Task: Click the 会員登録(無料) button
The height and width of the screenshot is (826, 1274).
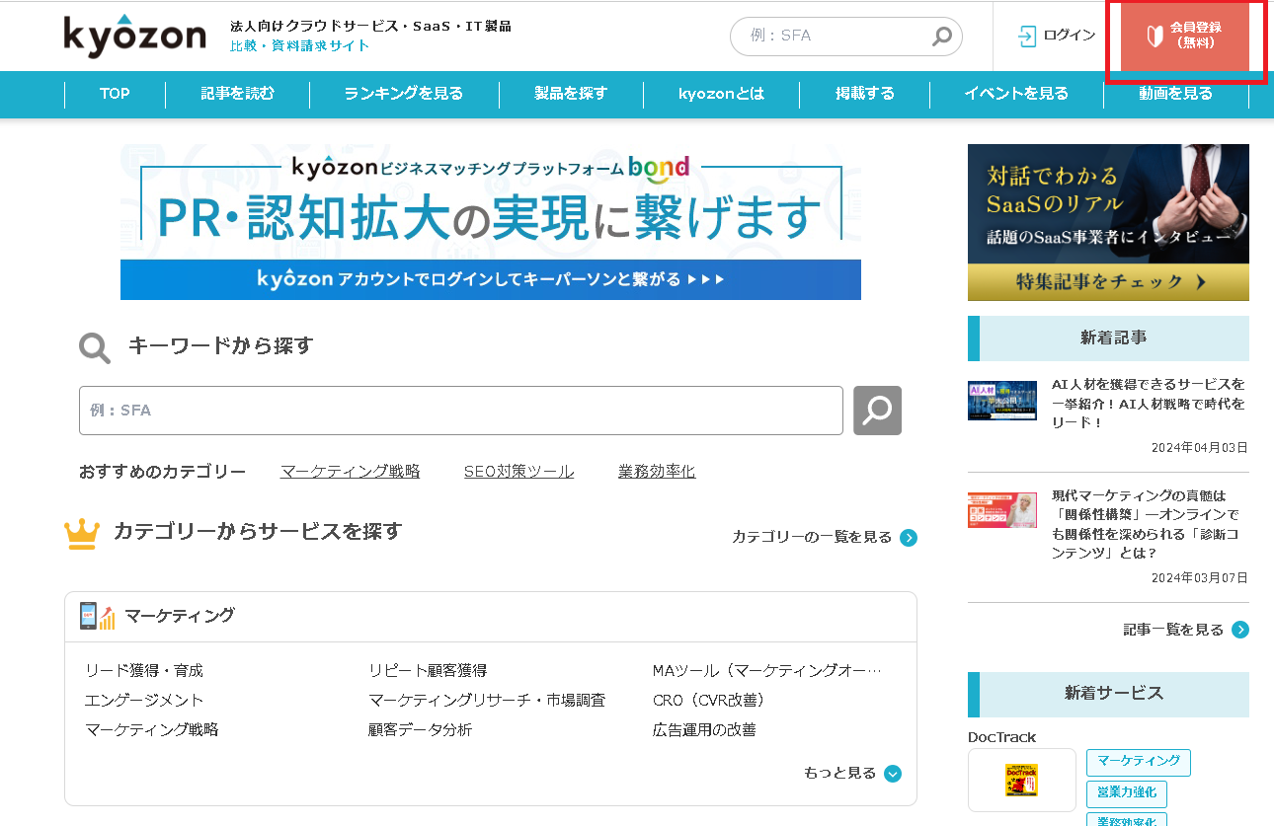Action: [1185, 37]
